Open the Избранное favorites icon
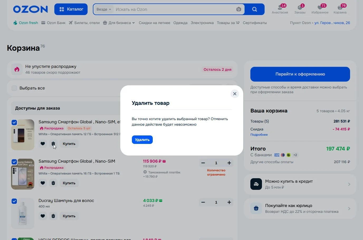Image resolution: width=363 pixels, height=240 pixels. click(320, 9)
